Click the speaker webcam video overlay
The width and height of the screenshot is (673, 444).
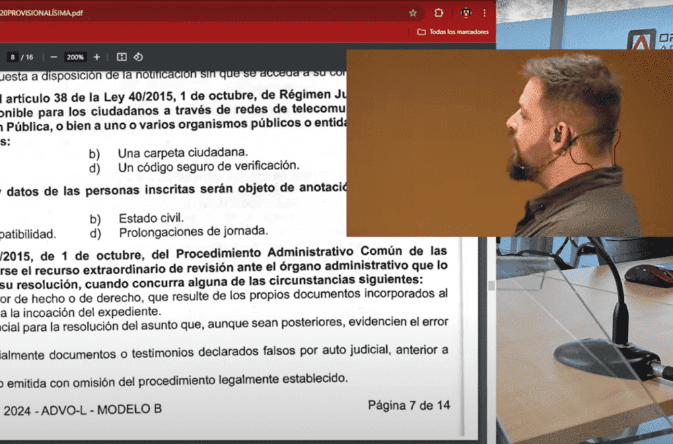pos(509,143)
